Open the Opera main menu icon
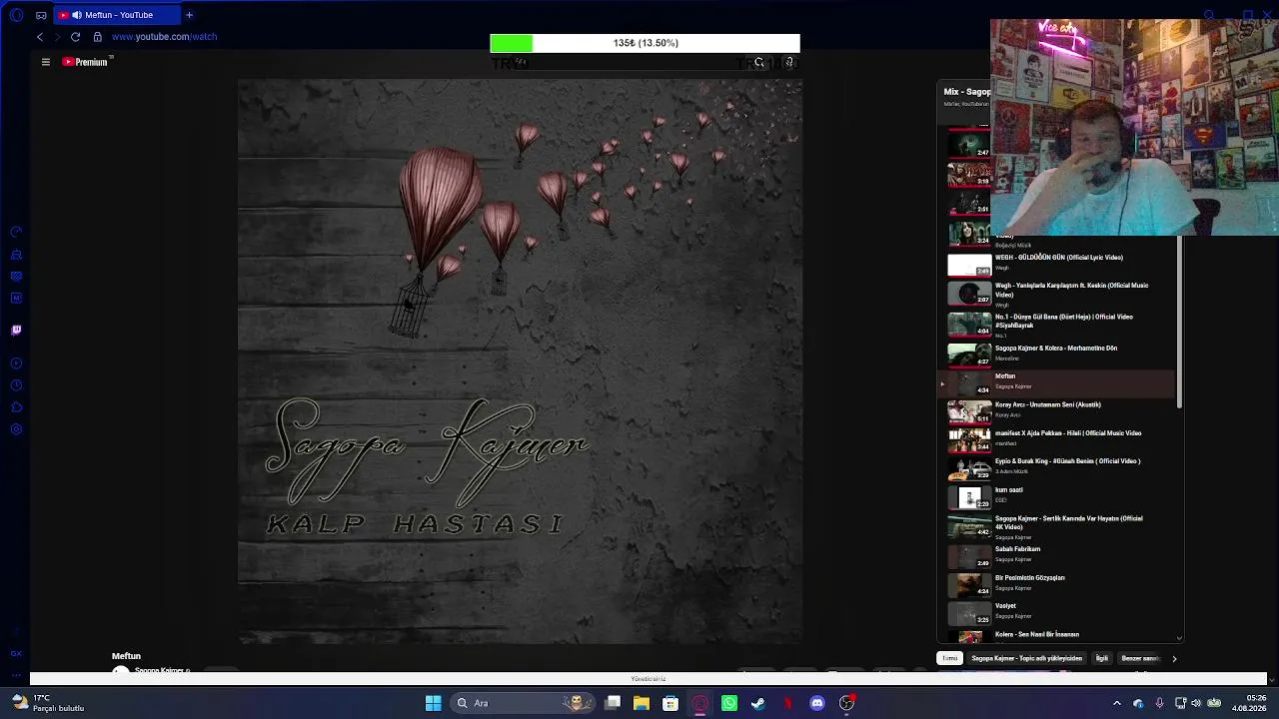1279x719 pixels. 16,15
